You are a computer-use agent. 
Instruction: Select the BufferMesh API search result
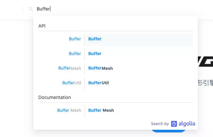click(138, 68)
